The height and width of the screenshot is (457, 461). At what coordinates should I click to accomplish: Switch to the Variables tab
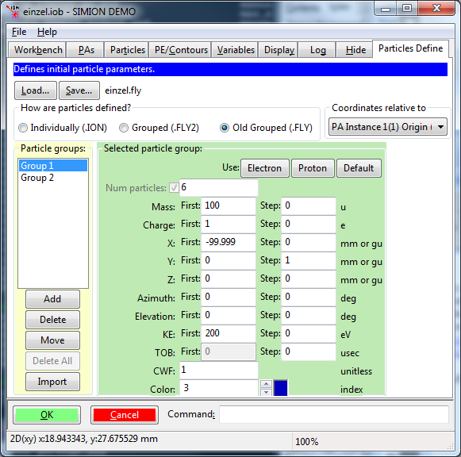(236, 50)
